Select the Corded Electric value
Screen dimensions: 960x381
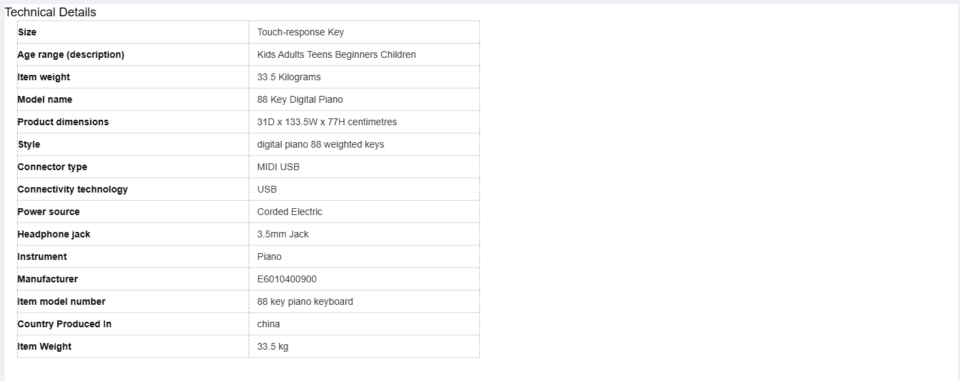(x=290, y=212)
